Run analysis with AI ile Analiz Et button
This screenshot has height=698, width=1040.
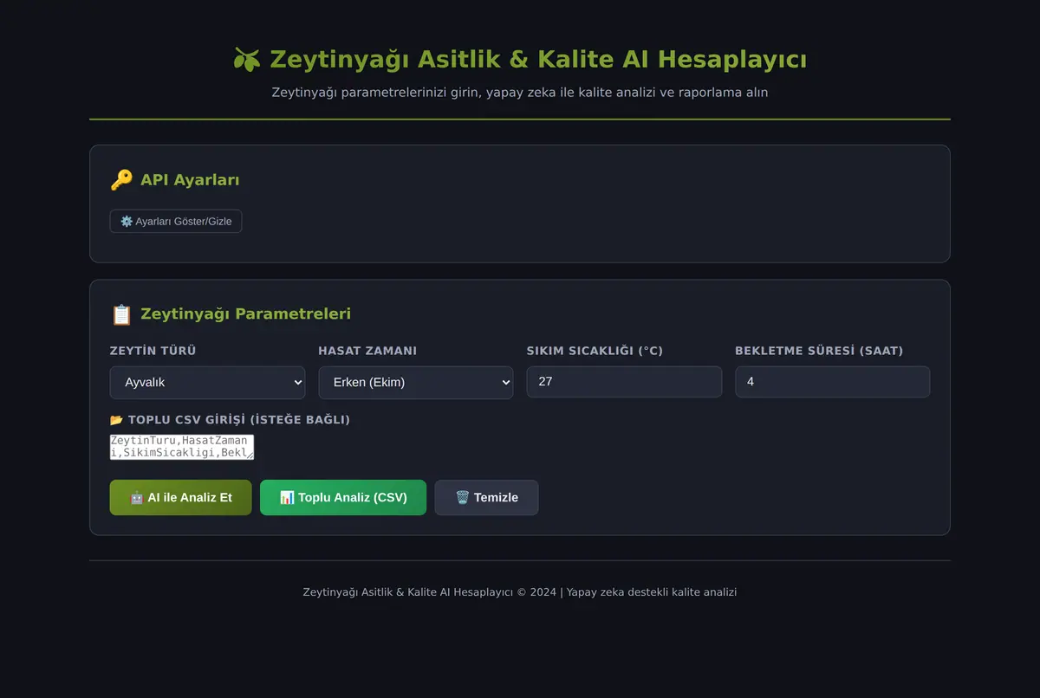pos(181,498)
